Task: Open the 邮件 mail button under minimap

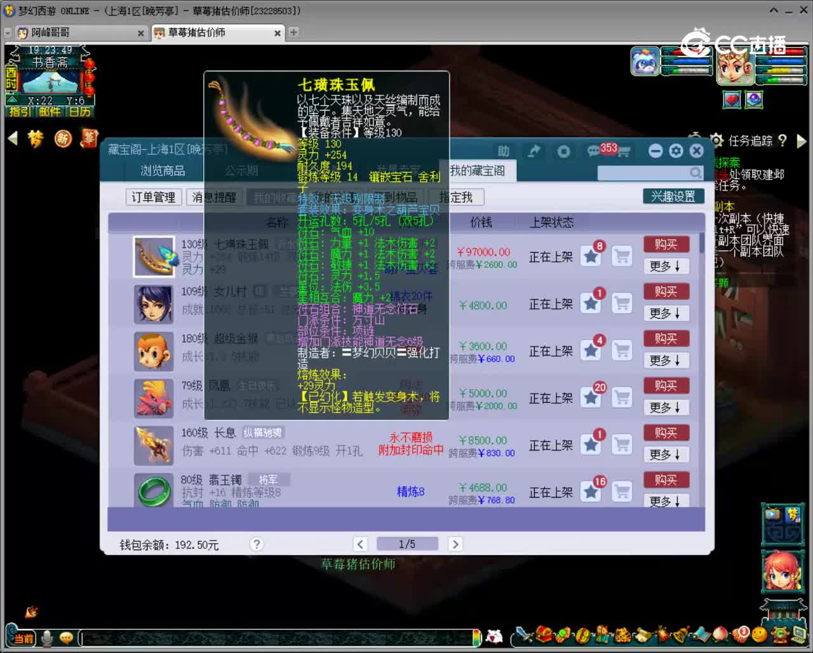Action: pos(50,112)
